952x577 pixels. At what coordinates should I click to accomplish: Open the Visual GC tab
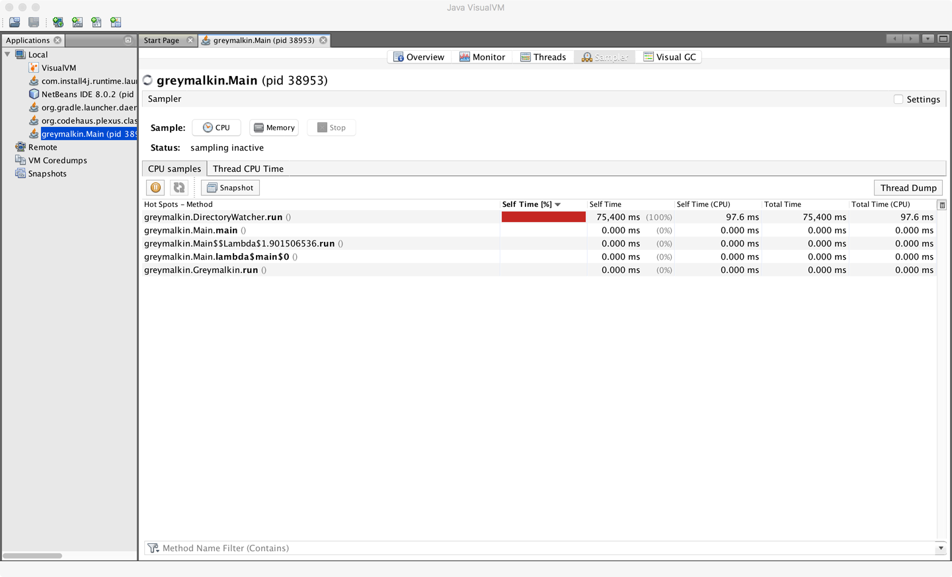click(x=670, y=57)
